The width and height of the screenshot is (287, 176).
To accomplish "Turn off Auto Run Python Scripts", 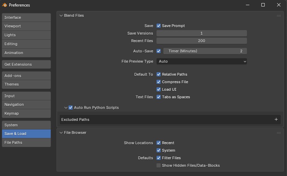I will coord(71,108).
